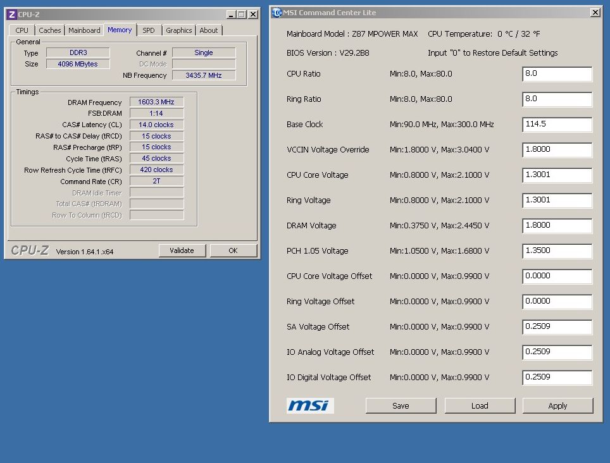This screenshot has width=610, height=463.
Task: Click OK button in CPU-Z
Action: click(x=233, y=250)
